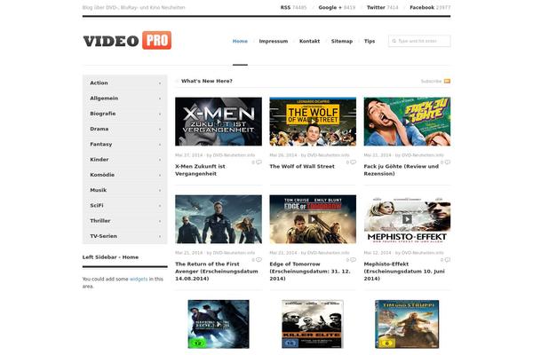Click search magnifier icon in search box
The width and height of the screenshot is (533, 355).
tap(394, 41)
